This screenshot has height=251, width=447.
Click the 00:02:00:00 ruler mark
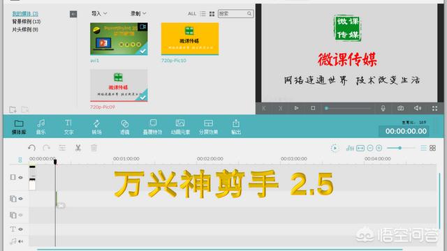coord(210,159)
